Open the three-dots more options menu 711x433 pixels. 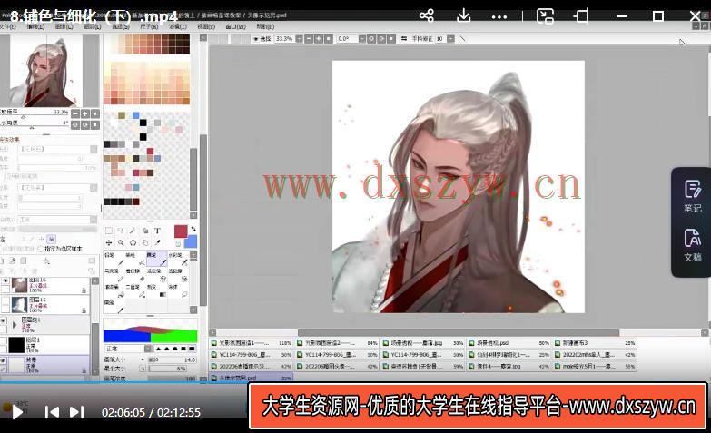[499, 17]
